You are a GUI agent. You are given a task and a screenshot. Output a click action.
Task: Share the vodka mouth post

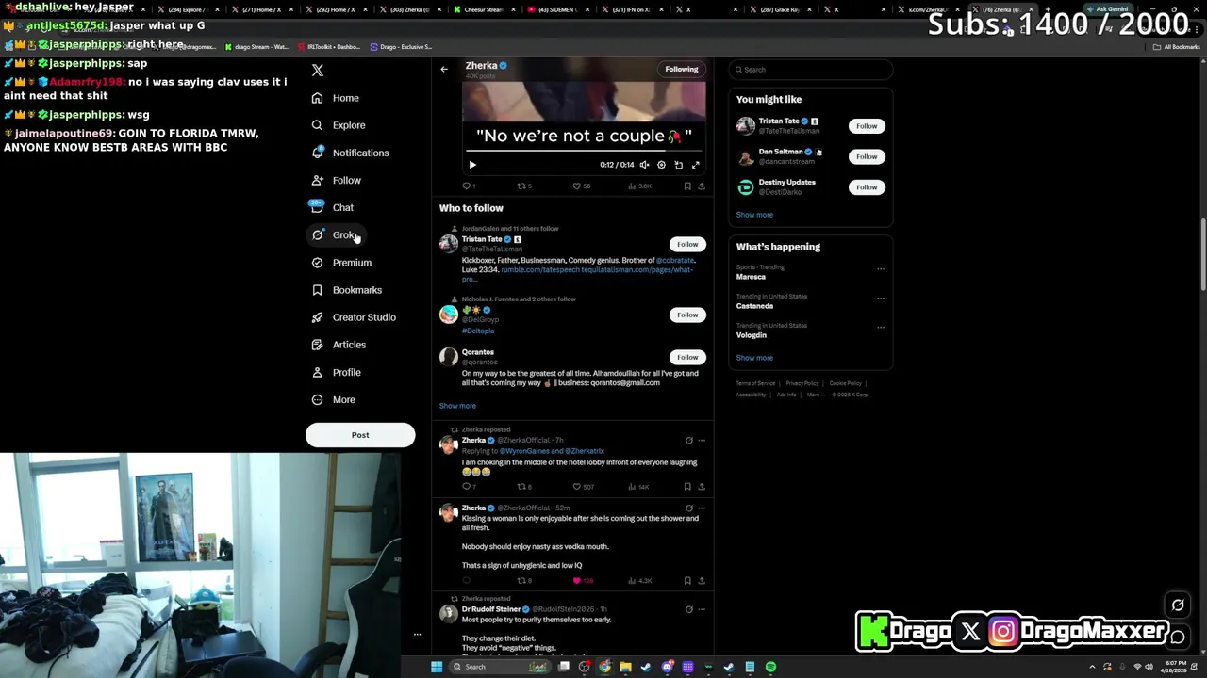pyautogui.click(x=701, y=581)
